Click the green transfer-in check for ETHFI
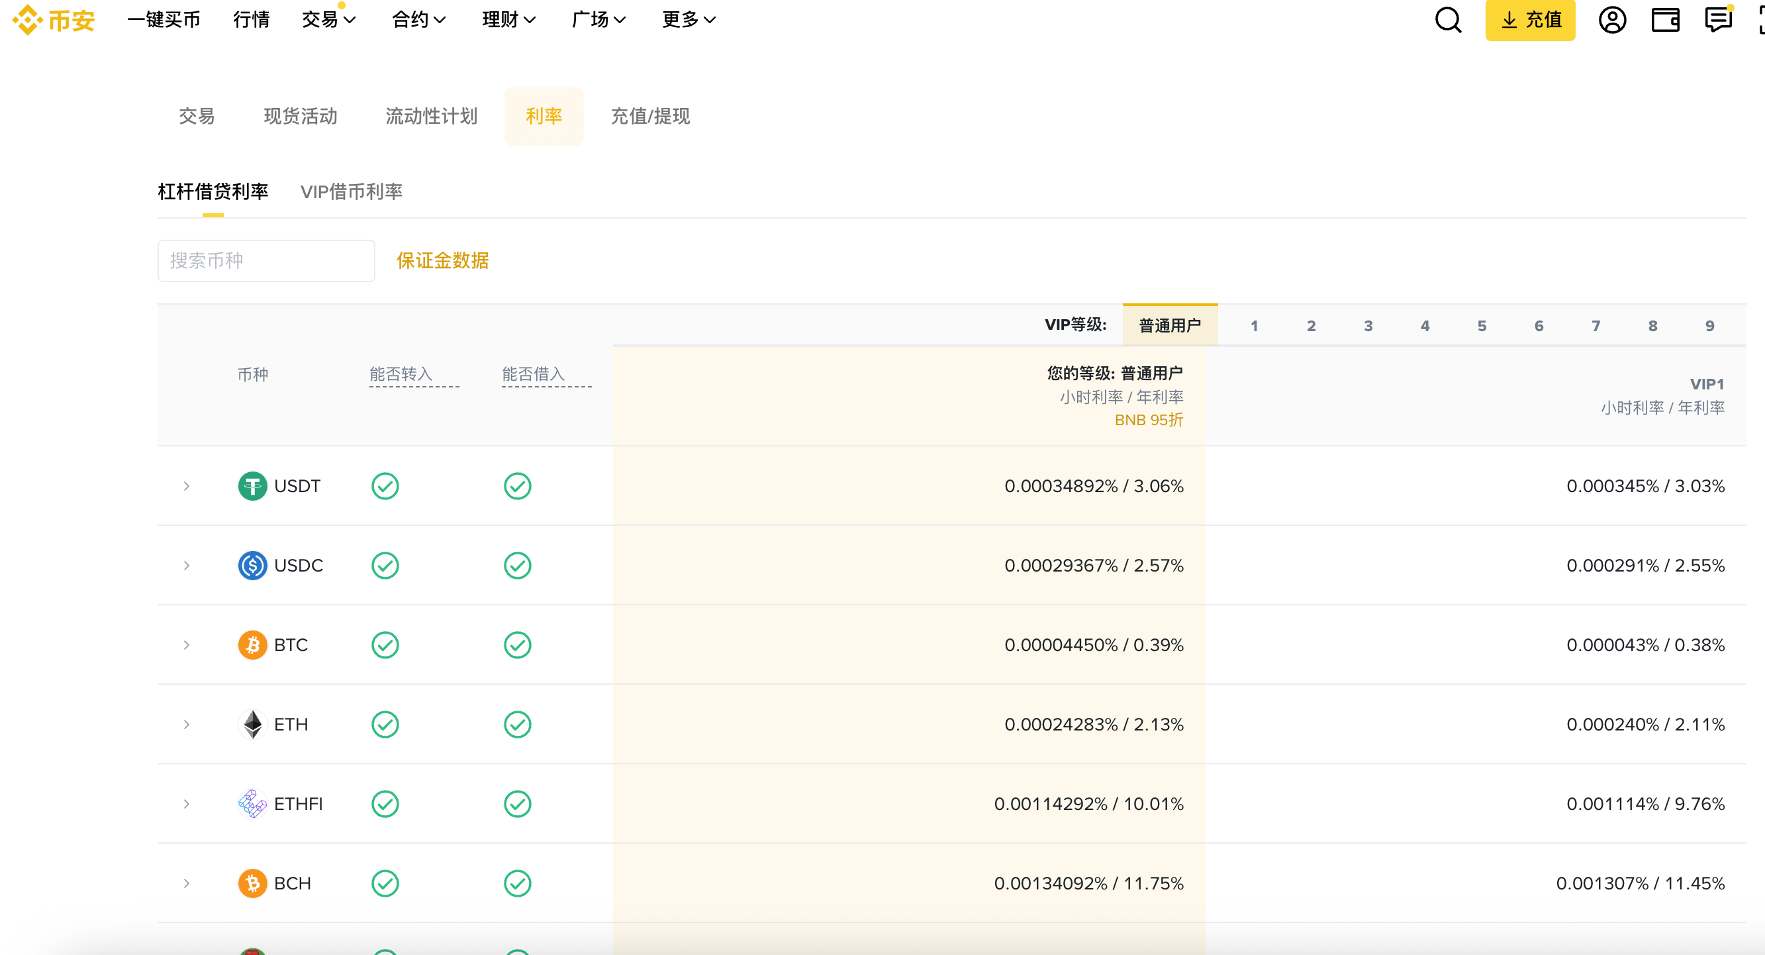 [385, 803]
